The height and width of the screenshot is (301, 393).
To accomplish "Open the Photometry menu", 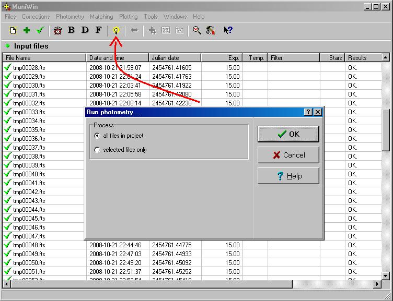I will click(x=70, y=17).
